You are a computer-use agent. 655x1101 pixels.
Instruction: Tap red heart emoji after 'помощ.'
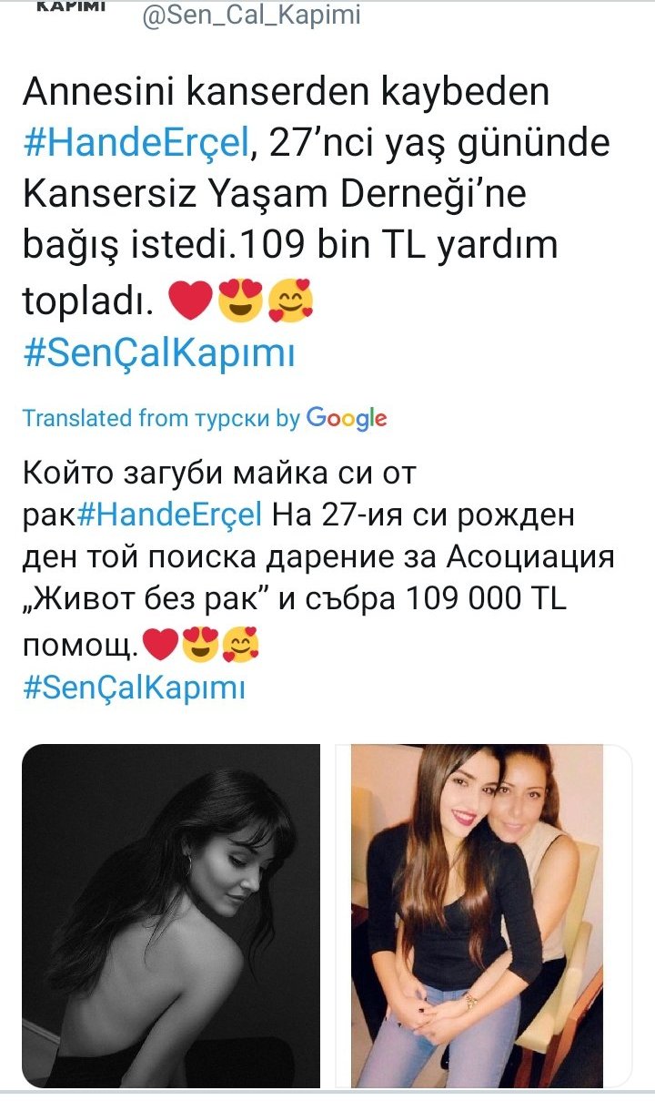(x=160, y=645)
